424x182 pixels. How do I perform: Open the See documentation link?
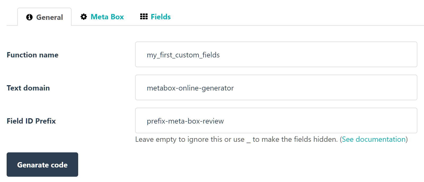(x=374, y=139)
